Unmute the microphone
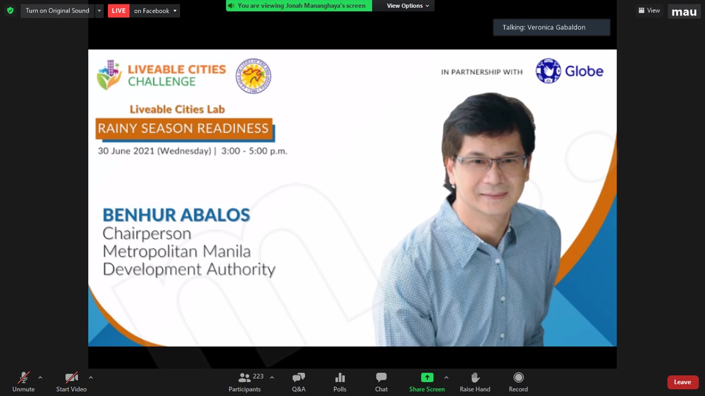This screenshot has height=396, width=705. point(23,382)
